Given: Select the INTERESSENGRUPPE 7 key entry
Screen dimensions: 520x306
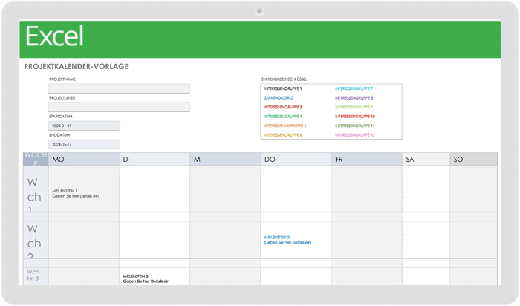Looking at the screenshot, I should click(x=354, y=88).
